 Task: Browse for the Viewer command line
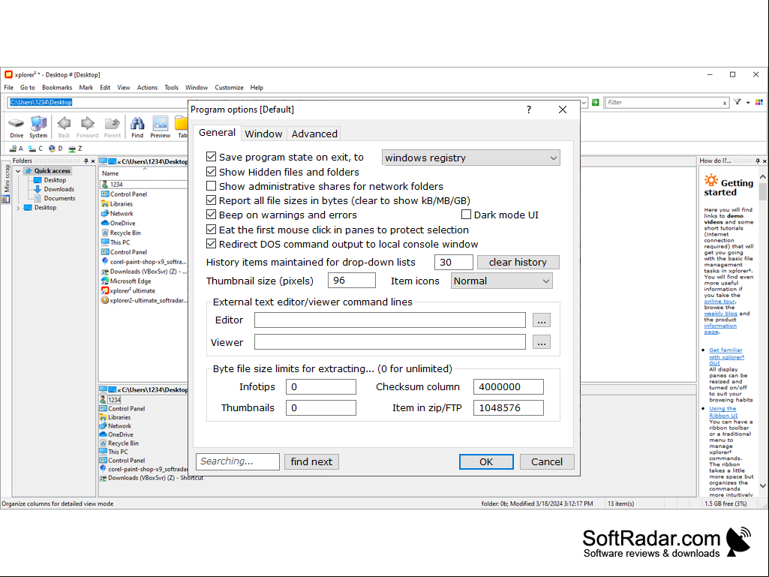click(542, 342)
